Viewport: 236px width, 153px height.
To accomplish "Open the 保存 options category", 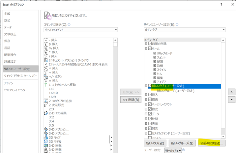I will point(21,41).
